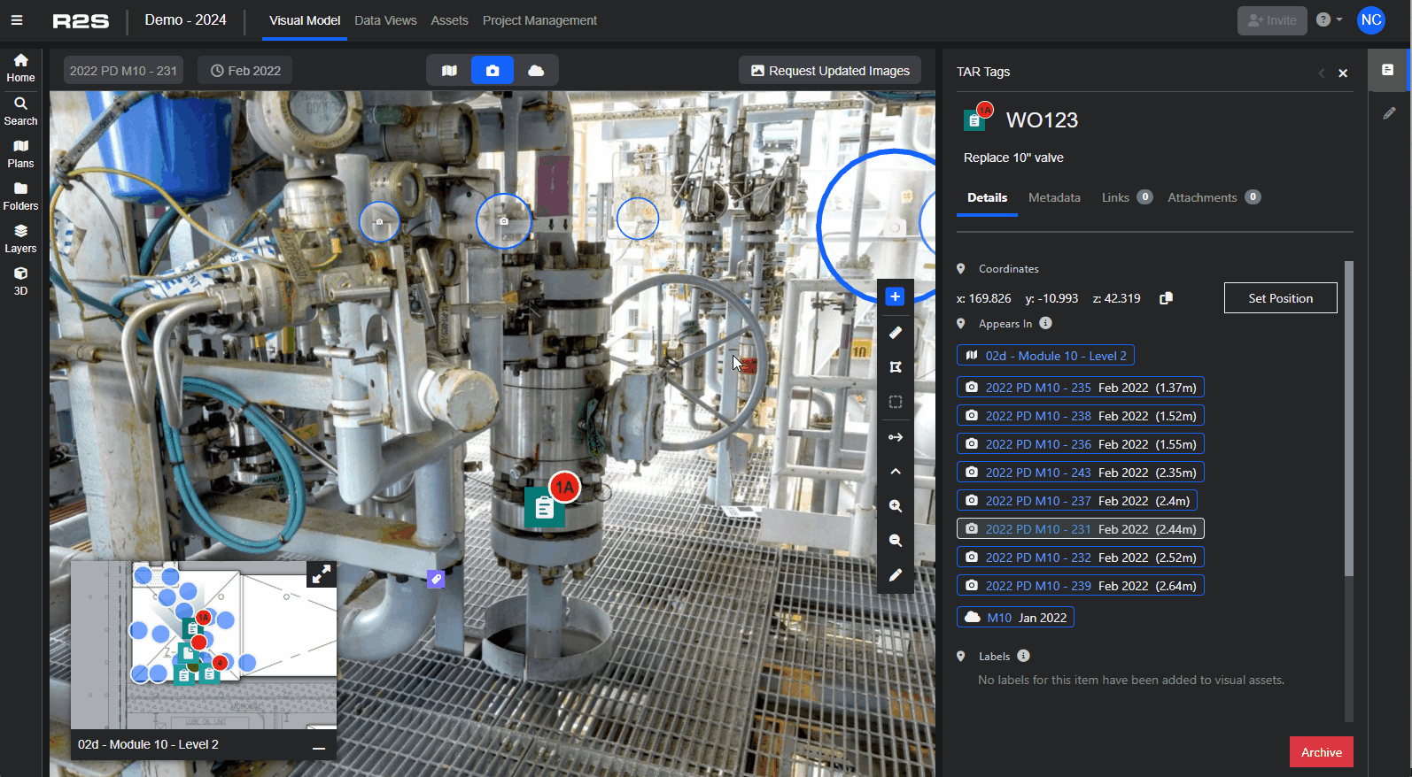Screen dimensions: 1412x777
Task: Click the details panel vertical scrollbar
Action: (x=1348, y=416)
